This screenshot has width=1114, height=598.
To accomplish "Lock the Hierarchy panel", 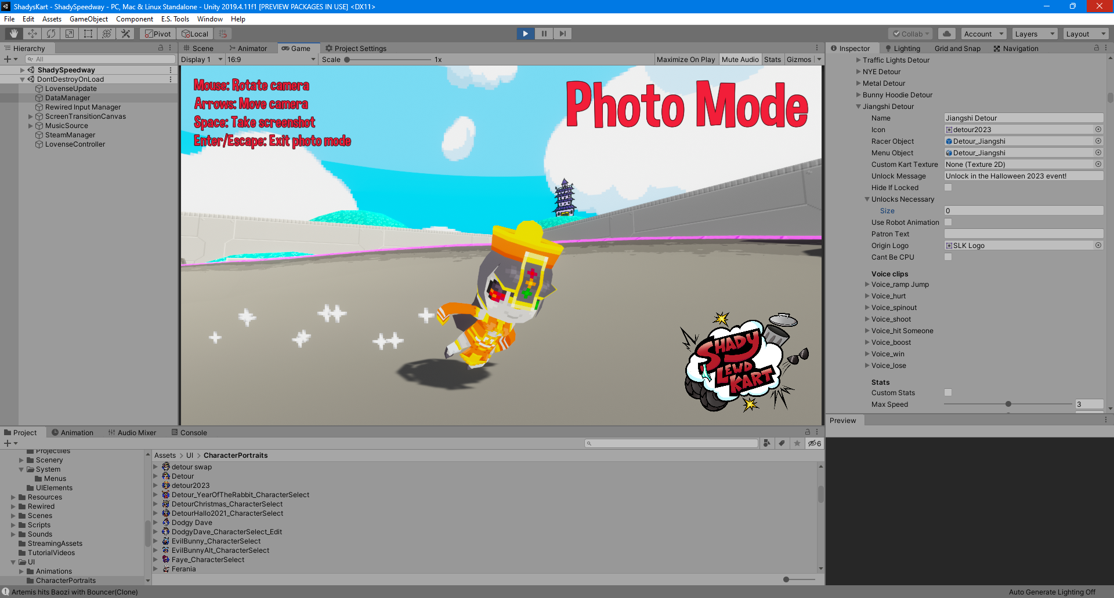I will pyautogui.click(x=161, y=48).
